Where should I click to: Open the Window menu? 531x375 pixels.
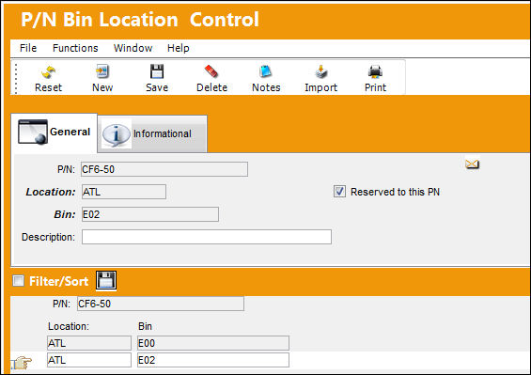pos(133,48)
